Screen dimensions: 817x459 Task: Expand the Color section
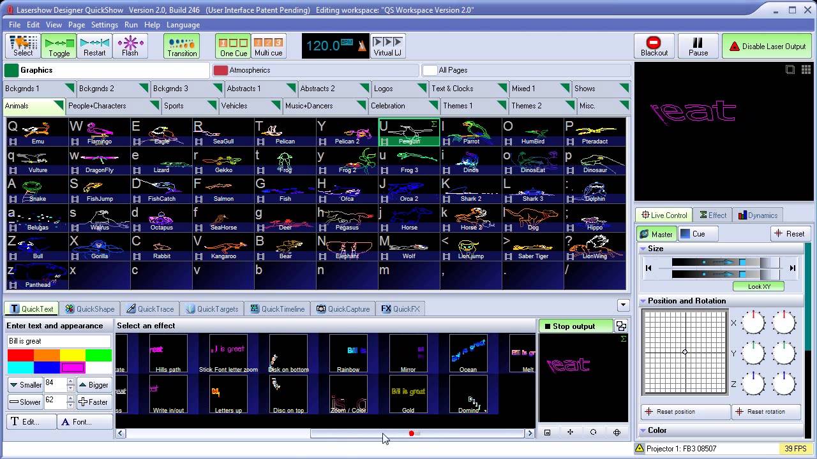coord(643,430)
